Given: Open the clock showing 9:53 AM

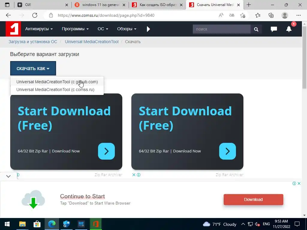Looking at the screenshot, I should 281,224.
